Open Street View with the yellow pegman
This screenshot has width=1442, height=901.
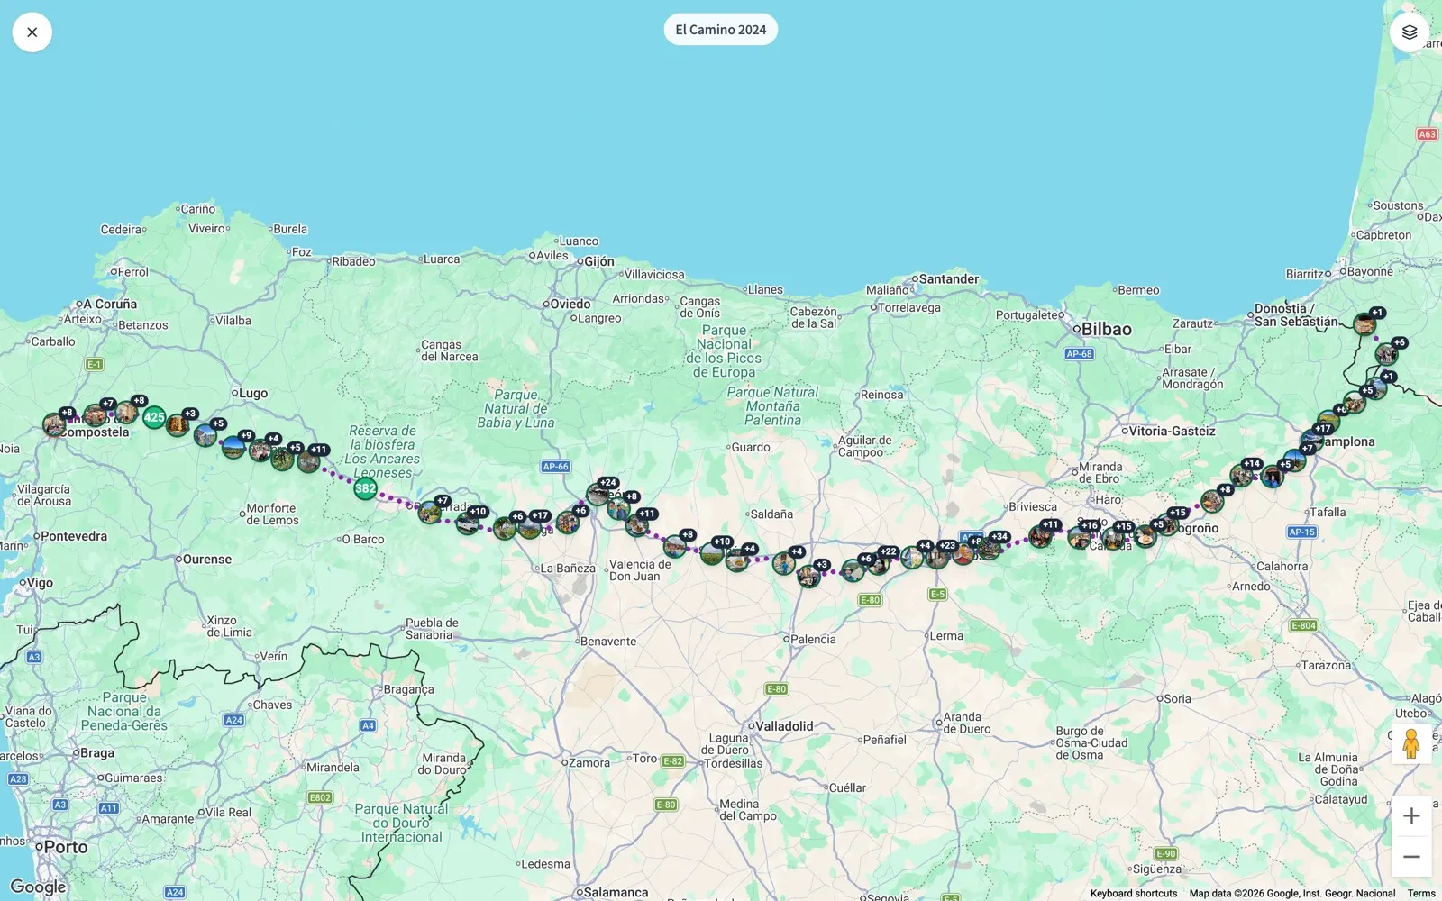(1411, 744)
